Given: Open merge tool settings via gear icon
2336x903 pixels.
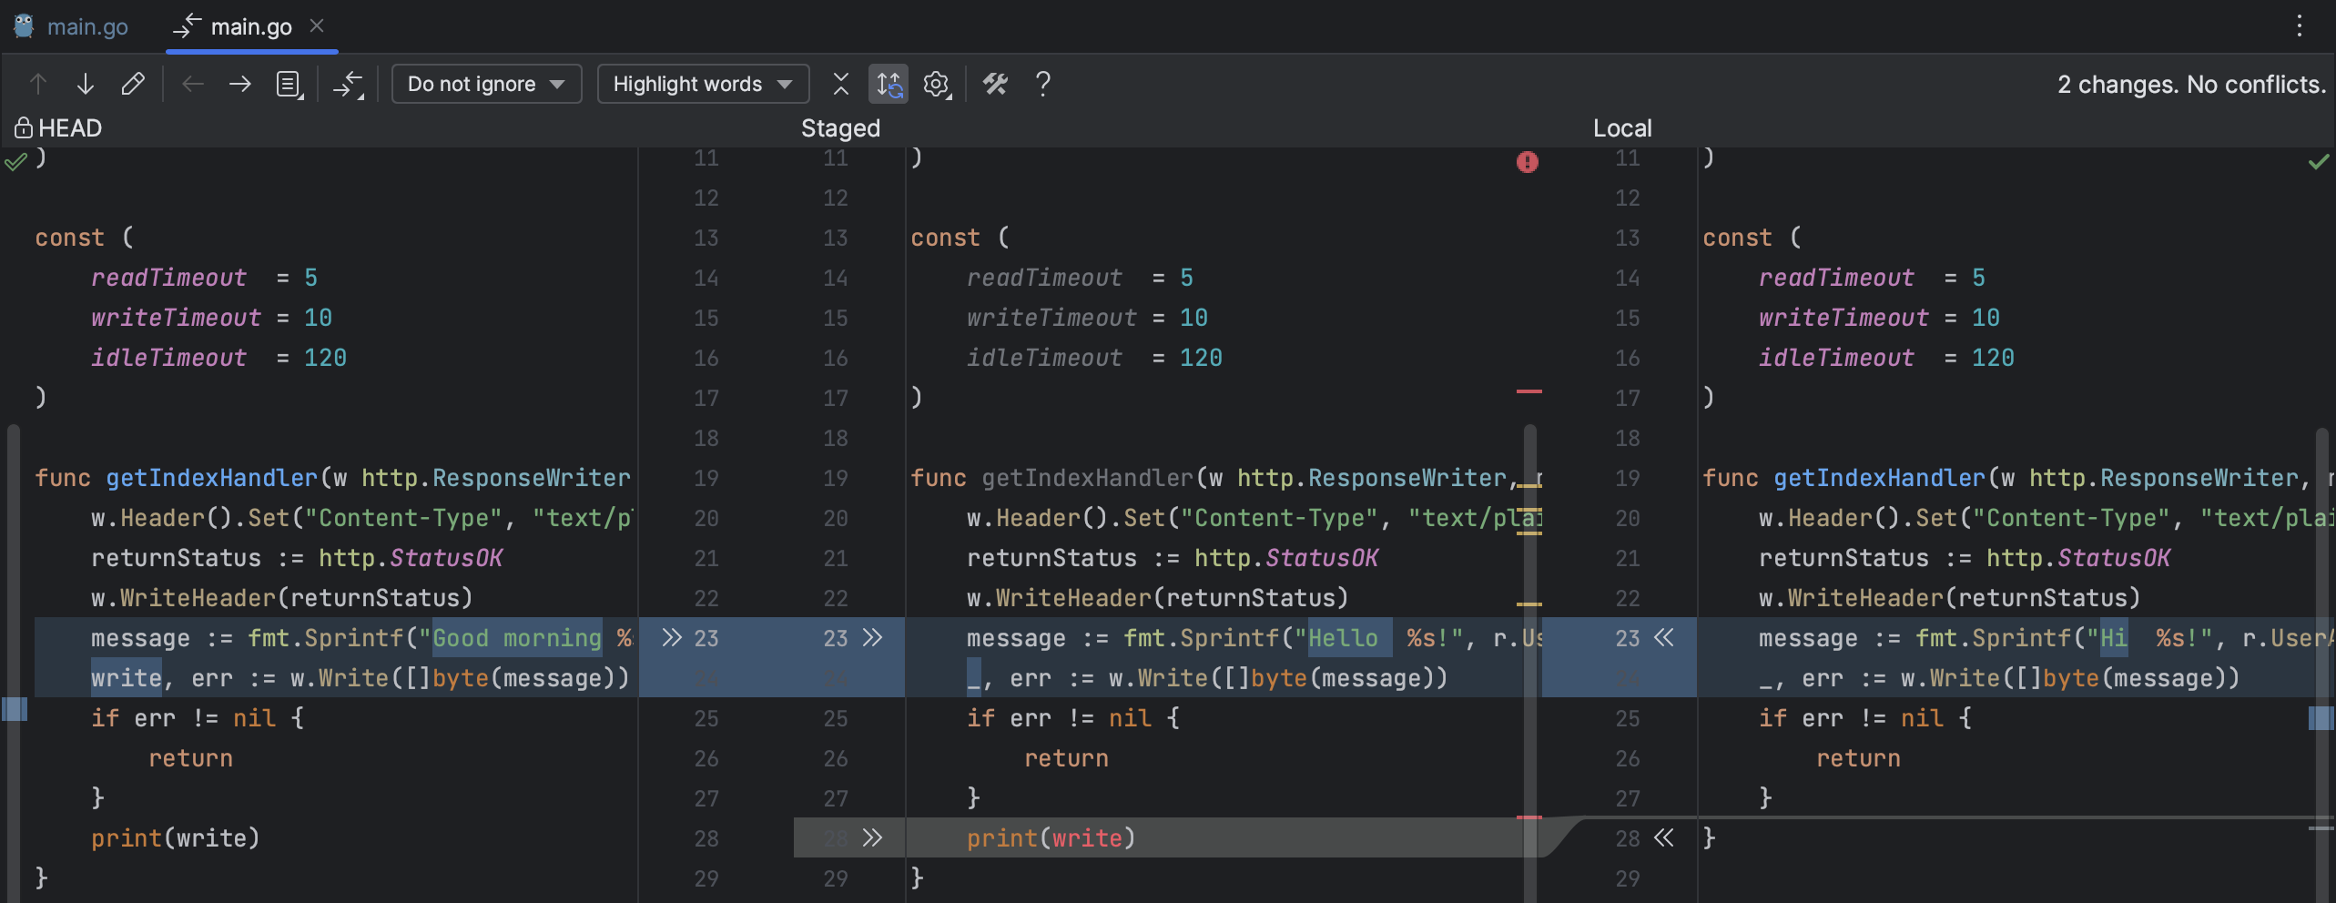Looking at the screenshot, I should coord(935,84).
